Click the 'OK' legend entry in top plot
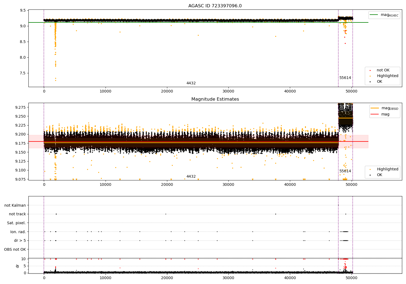Image resolution: width=406 pixels, height=284 pixels. 379,82
